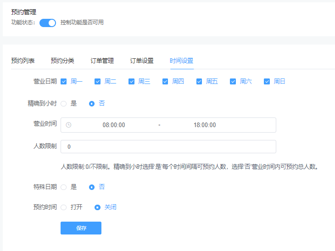Toggle the 周四 checkbox
The height and width of the screenshot is (251, 335).
pos(165,82)
